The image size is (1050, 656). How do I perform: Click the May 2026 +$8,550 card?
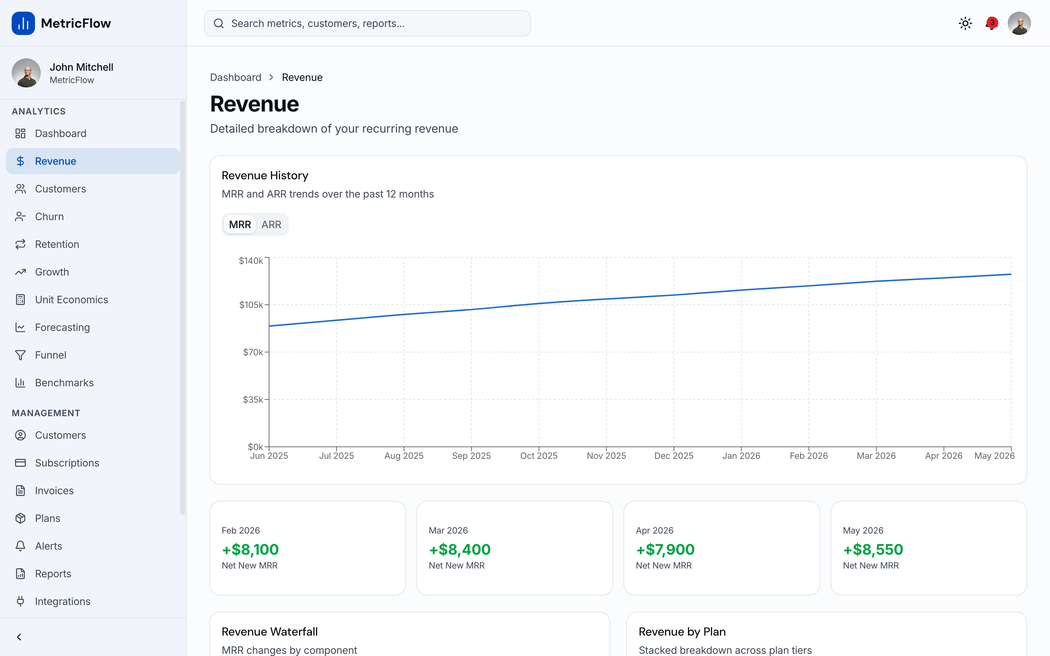929,548
